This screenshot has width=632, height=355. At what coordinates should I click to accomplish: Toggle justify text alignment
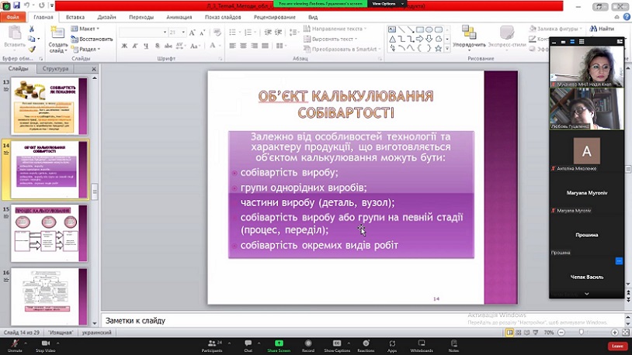pos(265,46)
